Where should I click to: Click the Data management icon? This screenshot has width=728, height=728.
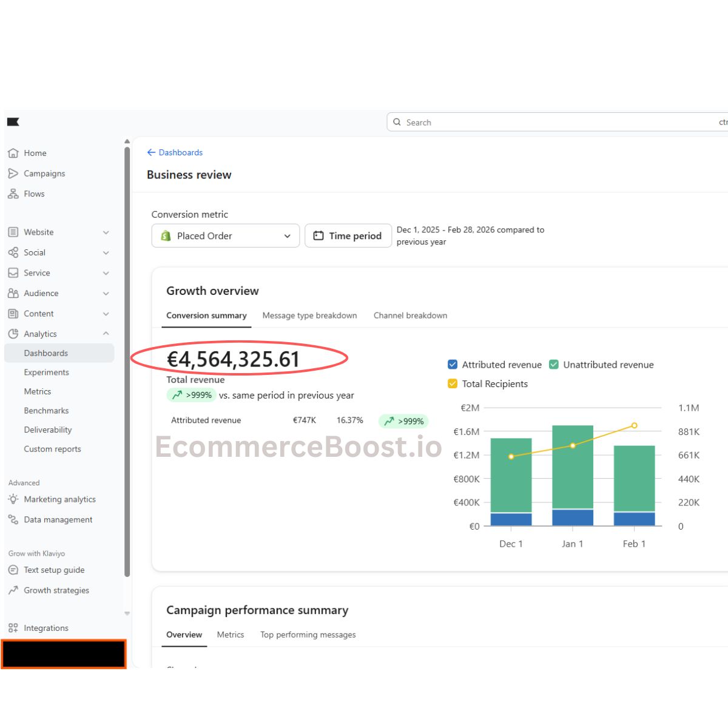point(13,520)
